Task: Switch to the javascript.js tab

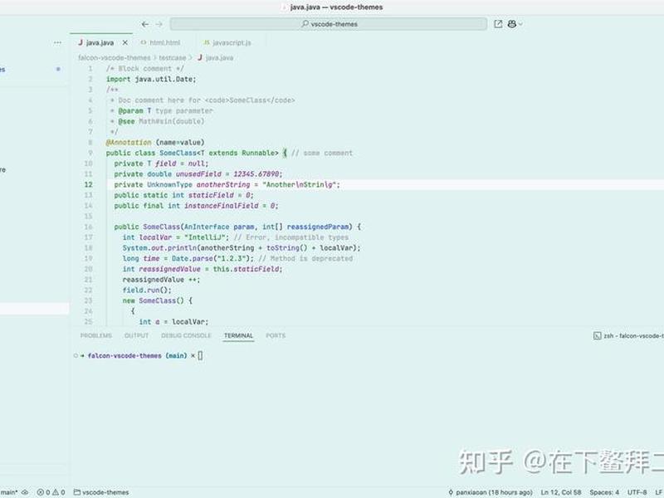Action: [x=232, y=43]
